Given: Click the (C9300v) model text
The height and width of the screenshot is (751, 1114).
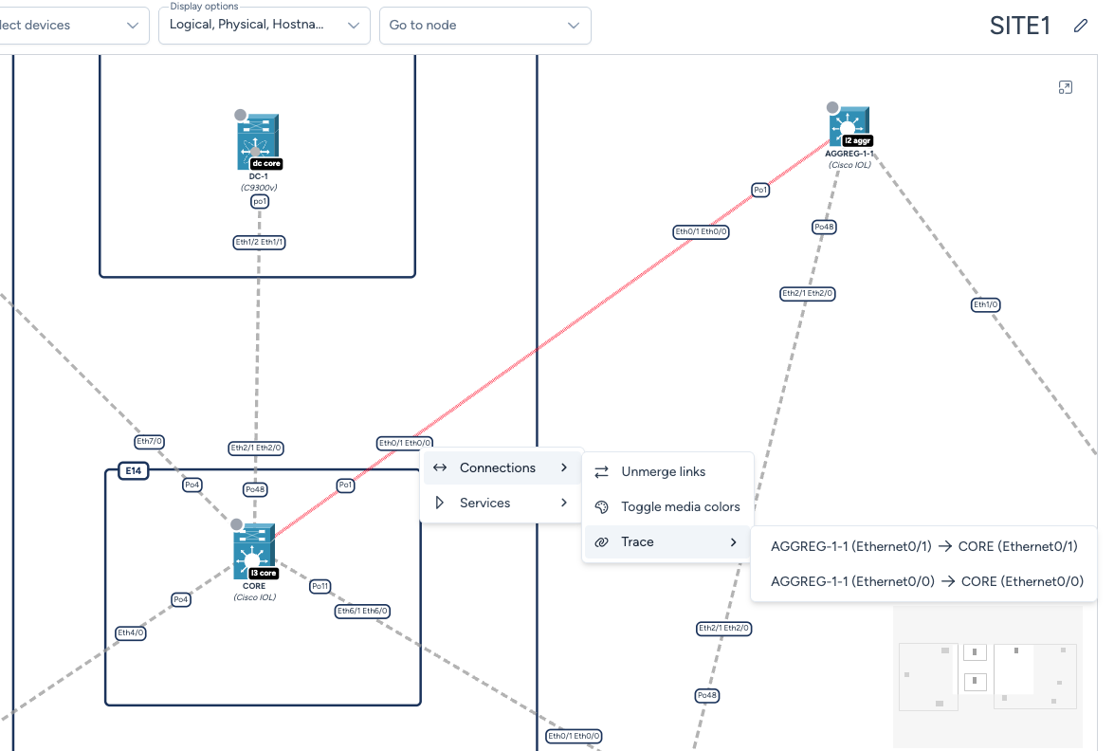Looking at the screenshot, I should coord(259,188).
